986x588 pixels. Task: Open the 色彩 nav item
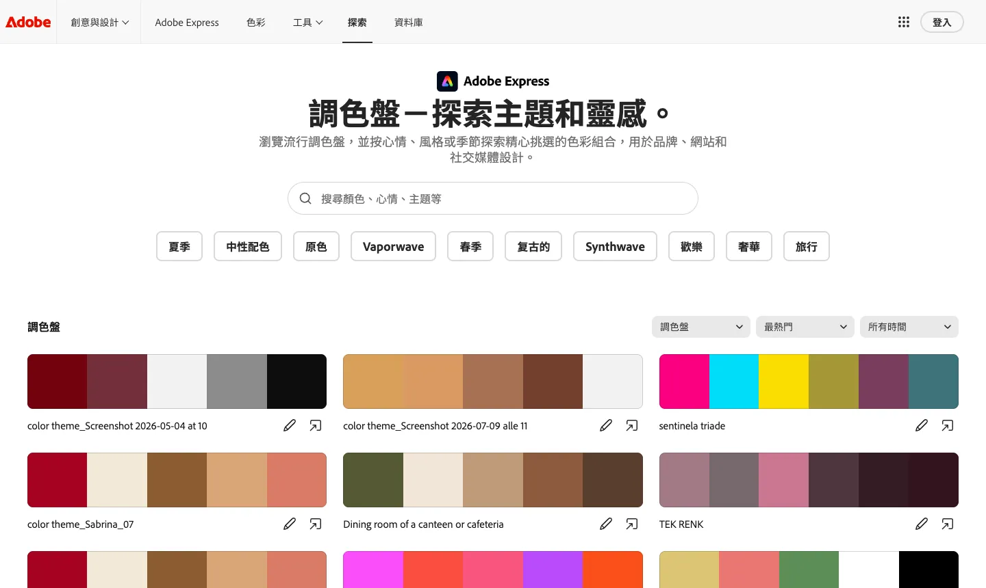click(256, 22)
